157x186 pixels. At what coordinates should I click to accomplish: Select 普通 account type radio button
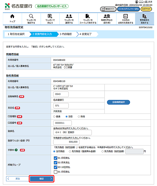click(54, 117)
